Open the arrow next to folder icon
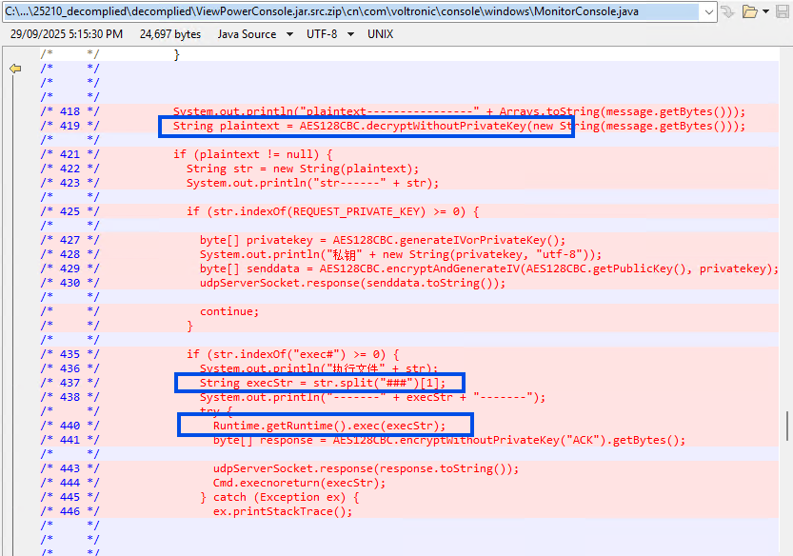The width and height of the screenshot is (793, 556). [x=764, y=11]
